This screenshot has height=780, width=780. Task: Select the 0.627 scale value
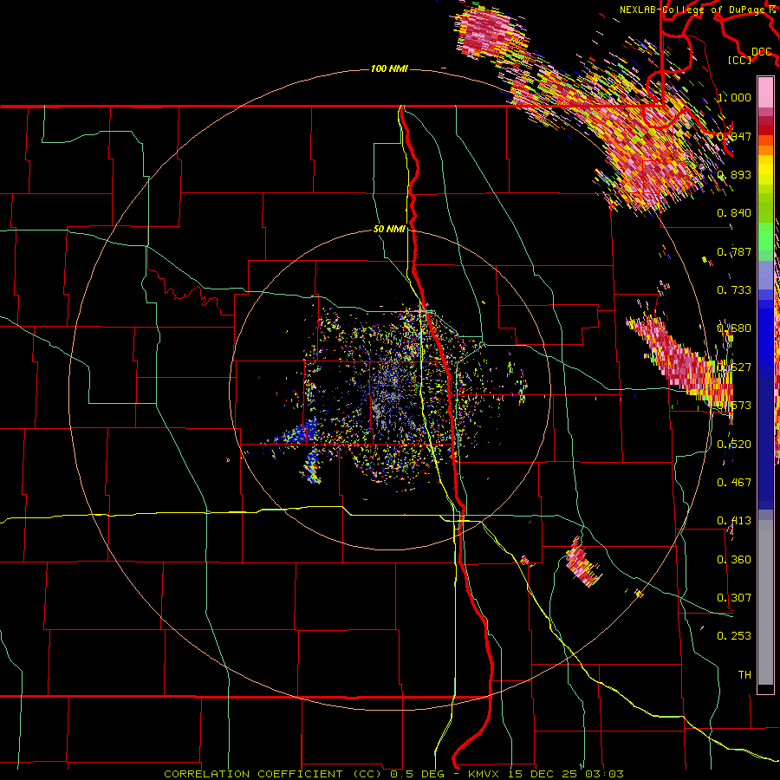pos(734,367)
